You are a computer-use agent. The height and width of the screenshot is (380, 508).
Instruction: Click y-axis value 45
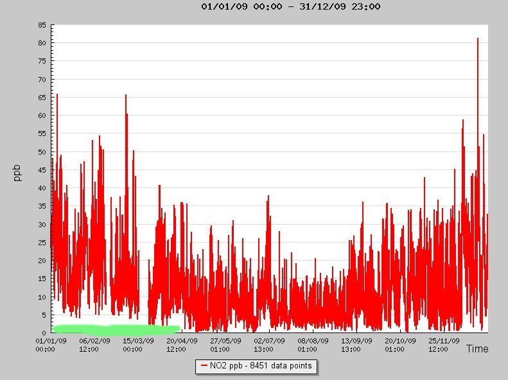[42, 170]
